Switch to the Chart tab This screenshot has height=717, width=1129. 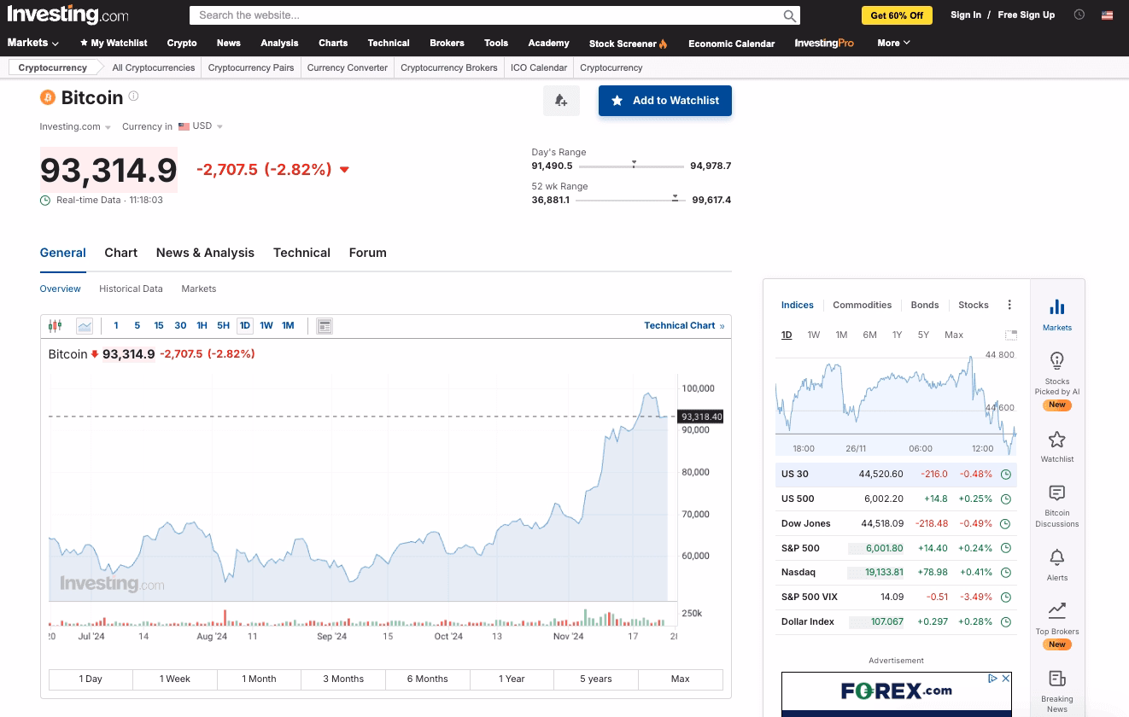click(121, 253)
